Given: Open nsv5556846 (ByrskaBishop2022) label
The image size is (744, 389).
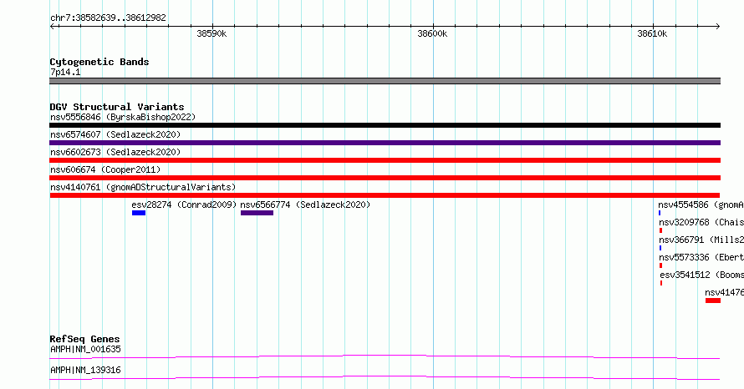Looking at the screenshot, I should [123, 117].
